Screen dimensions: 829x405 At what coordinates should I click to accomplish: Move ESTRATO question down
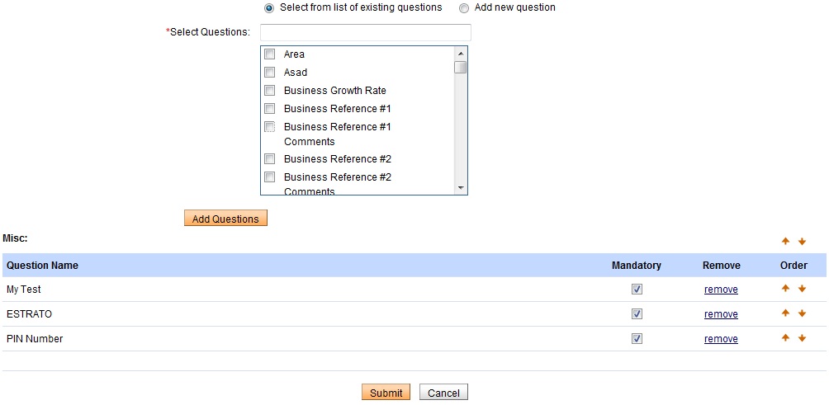[802, 313]
